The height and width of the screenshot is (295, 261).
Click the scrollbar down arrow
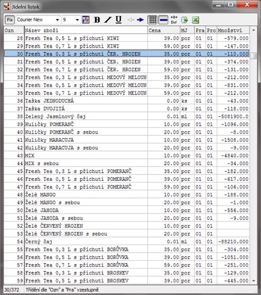click(x=254, y=281)
